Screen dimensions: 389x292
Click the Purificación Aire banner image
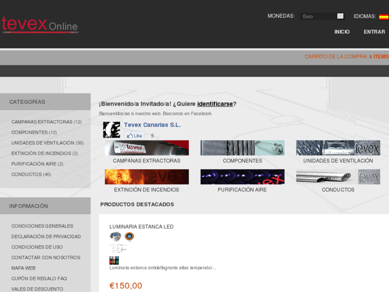tap(242, 177)
